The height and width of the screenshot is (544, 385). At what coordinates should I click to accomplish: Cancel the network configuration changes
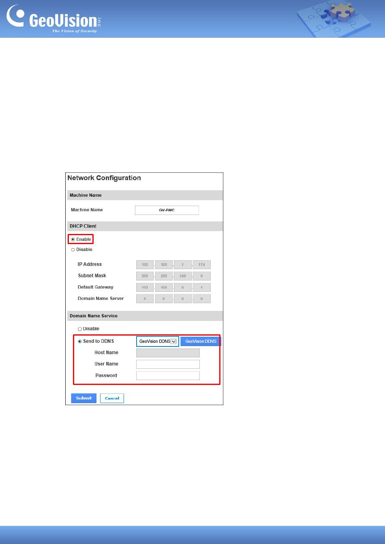112,398
